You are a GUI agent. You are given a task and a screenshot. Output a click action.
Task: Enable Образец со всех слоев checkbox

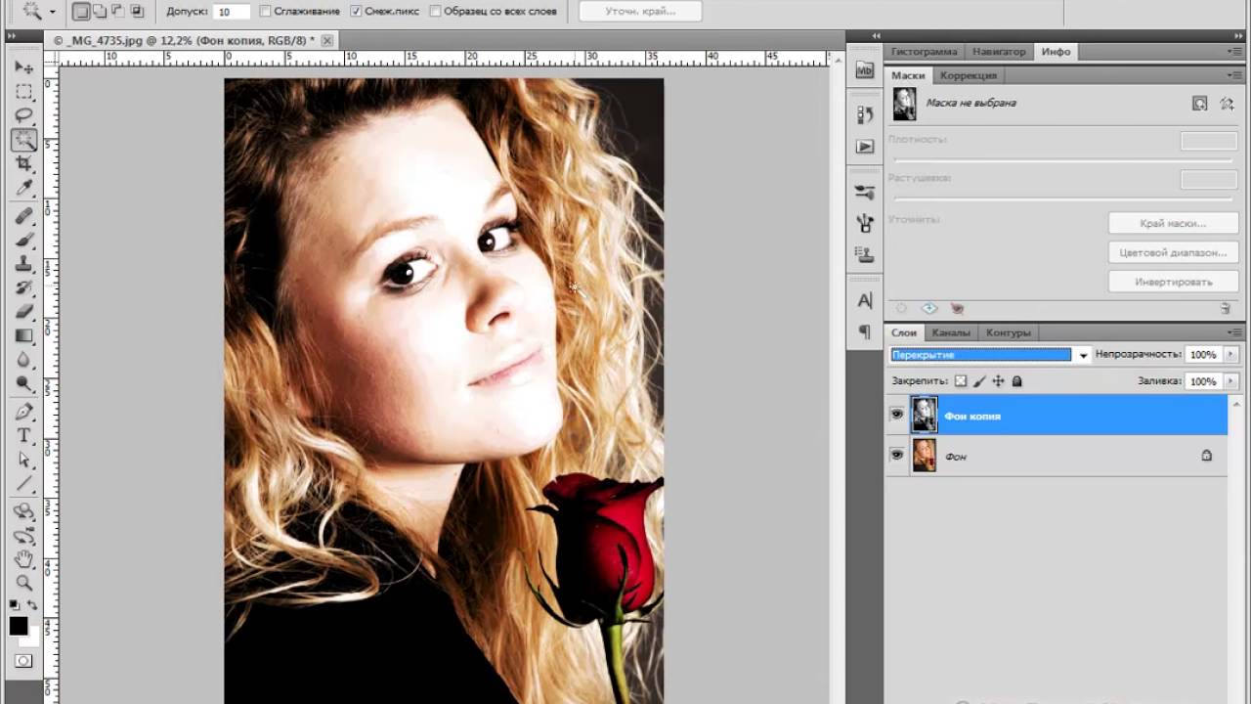[435, 12]
